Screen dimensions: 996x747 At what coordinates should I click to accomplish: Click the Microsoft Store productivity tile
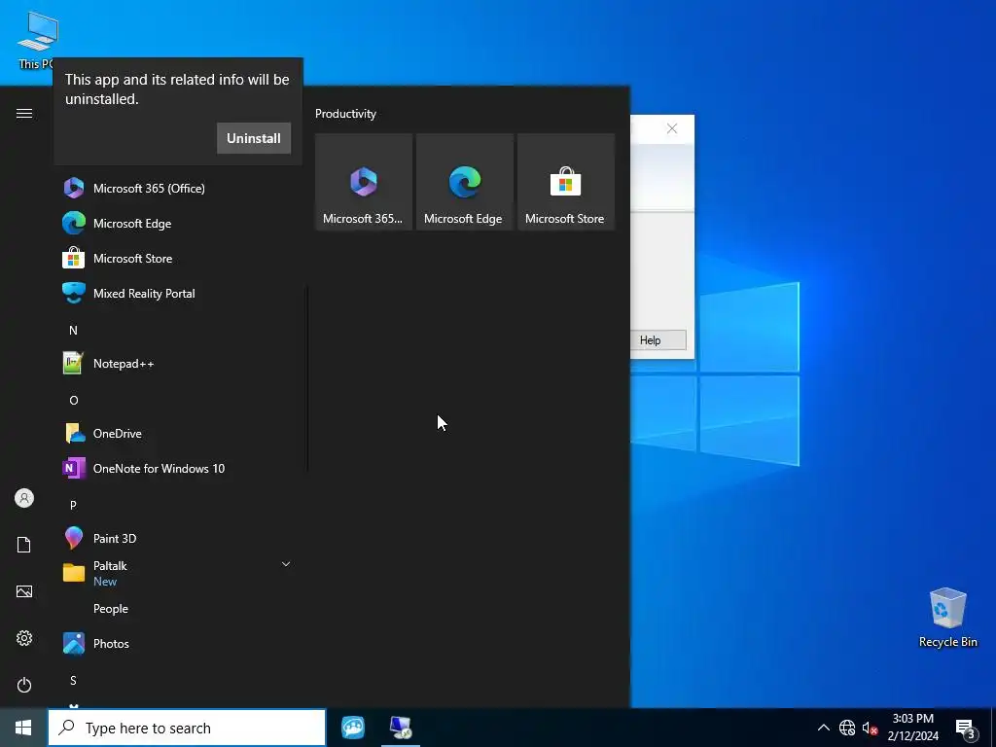coord(566,182)
